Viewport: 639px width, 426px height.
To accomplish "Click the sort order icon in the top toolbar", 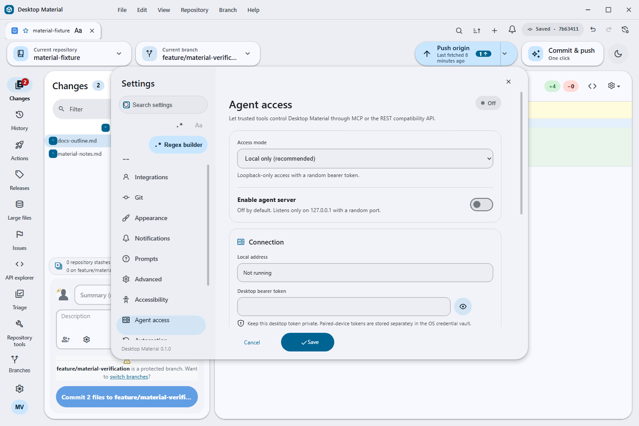I will 477,30.
